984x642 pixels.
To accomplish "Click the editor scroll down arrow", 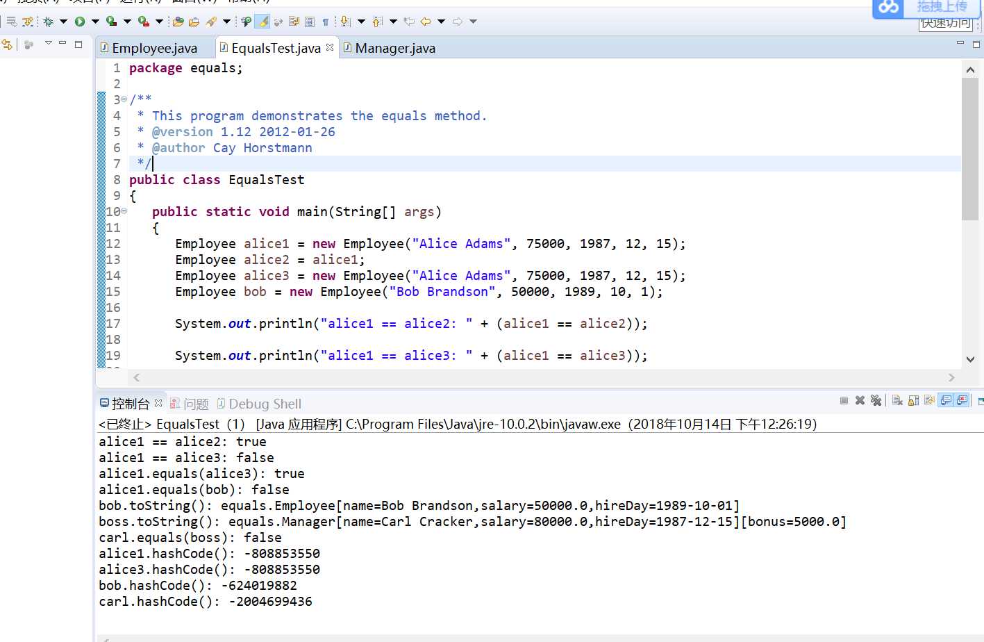I will coord(970,359).
